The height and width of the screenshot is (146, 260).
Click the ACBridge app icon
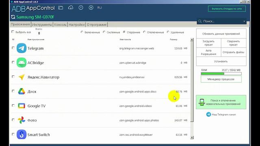click(22, 62)
